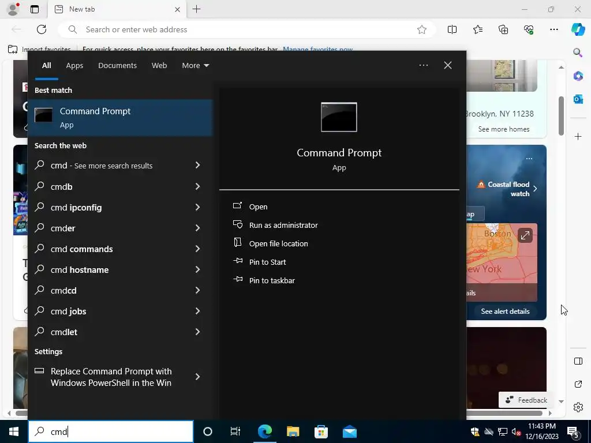Open See alert details link
The width and height of the screenshot is (591, 443).
click(505, 311)
